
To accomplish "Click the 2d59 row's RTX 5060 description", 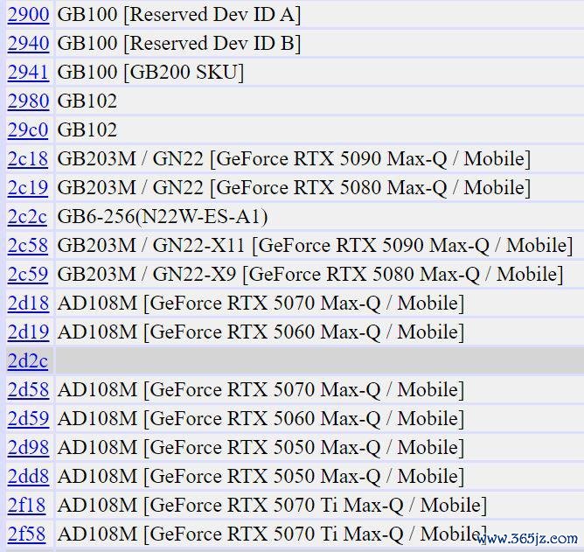I will click(261, 418).
